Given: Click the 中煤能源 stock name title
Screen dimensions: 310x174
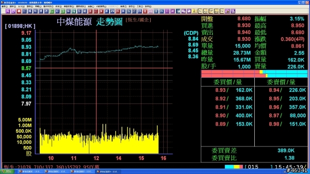Looking at the screenshot, I should point(74,22).
